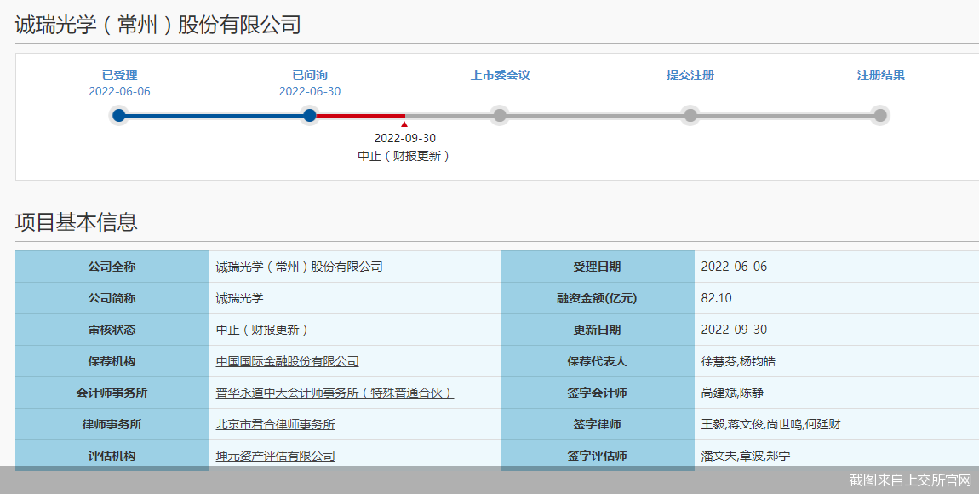Screen dimensions: 979x494
Task: Click the 项目基本信息 section heading
Action: tap(76, 222)
